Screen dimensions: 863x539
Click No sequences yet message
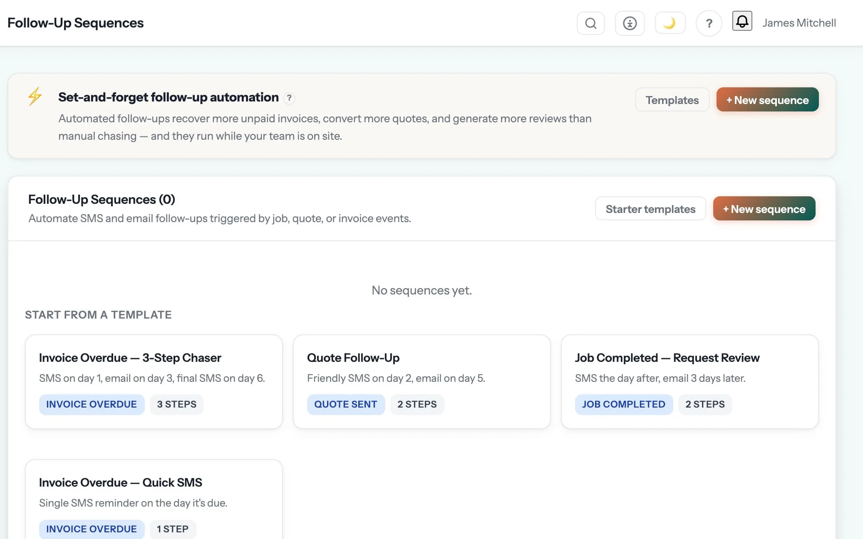(x=422, y=290)
